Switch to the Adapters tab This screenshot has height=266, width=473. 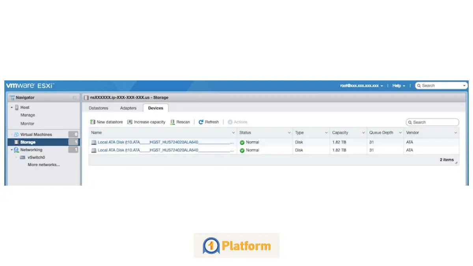click(128, 108)
